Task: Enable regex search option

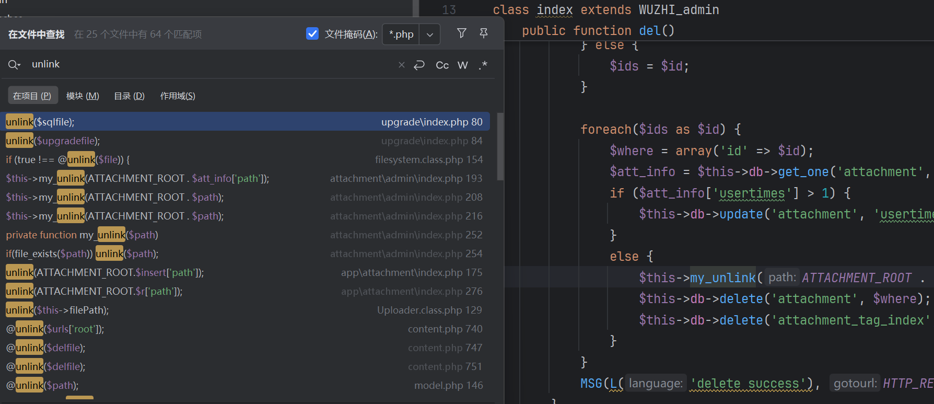Action: tap(483, 65)
